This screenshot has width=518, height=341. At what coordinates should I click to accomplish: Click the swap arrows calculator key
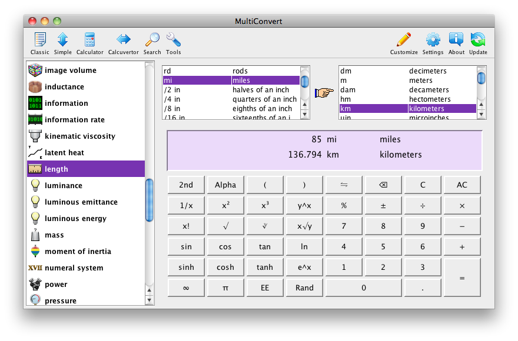coord(344,185)
